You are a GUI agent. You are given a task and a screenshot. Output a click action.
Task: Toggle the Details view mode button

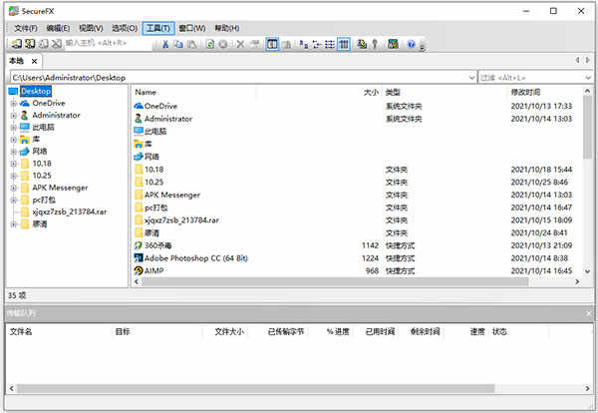click(x=344, y=44)
